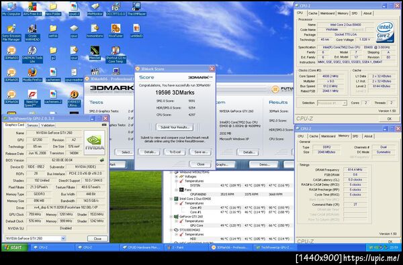Click Submit Your Results button
The image size is (403, 265).
[x=175, y=127]
